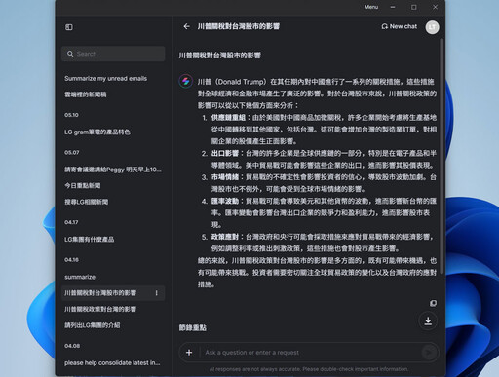Screen dimensions: 499x377
Task: Click the back arrow in chat header
Action: click(x=186, y=26)
